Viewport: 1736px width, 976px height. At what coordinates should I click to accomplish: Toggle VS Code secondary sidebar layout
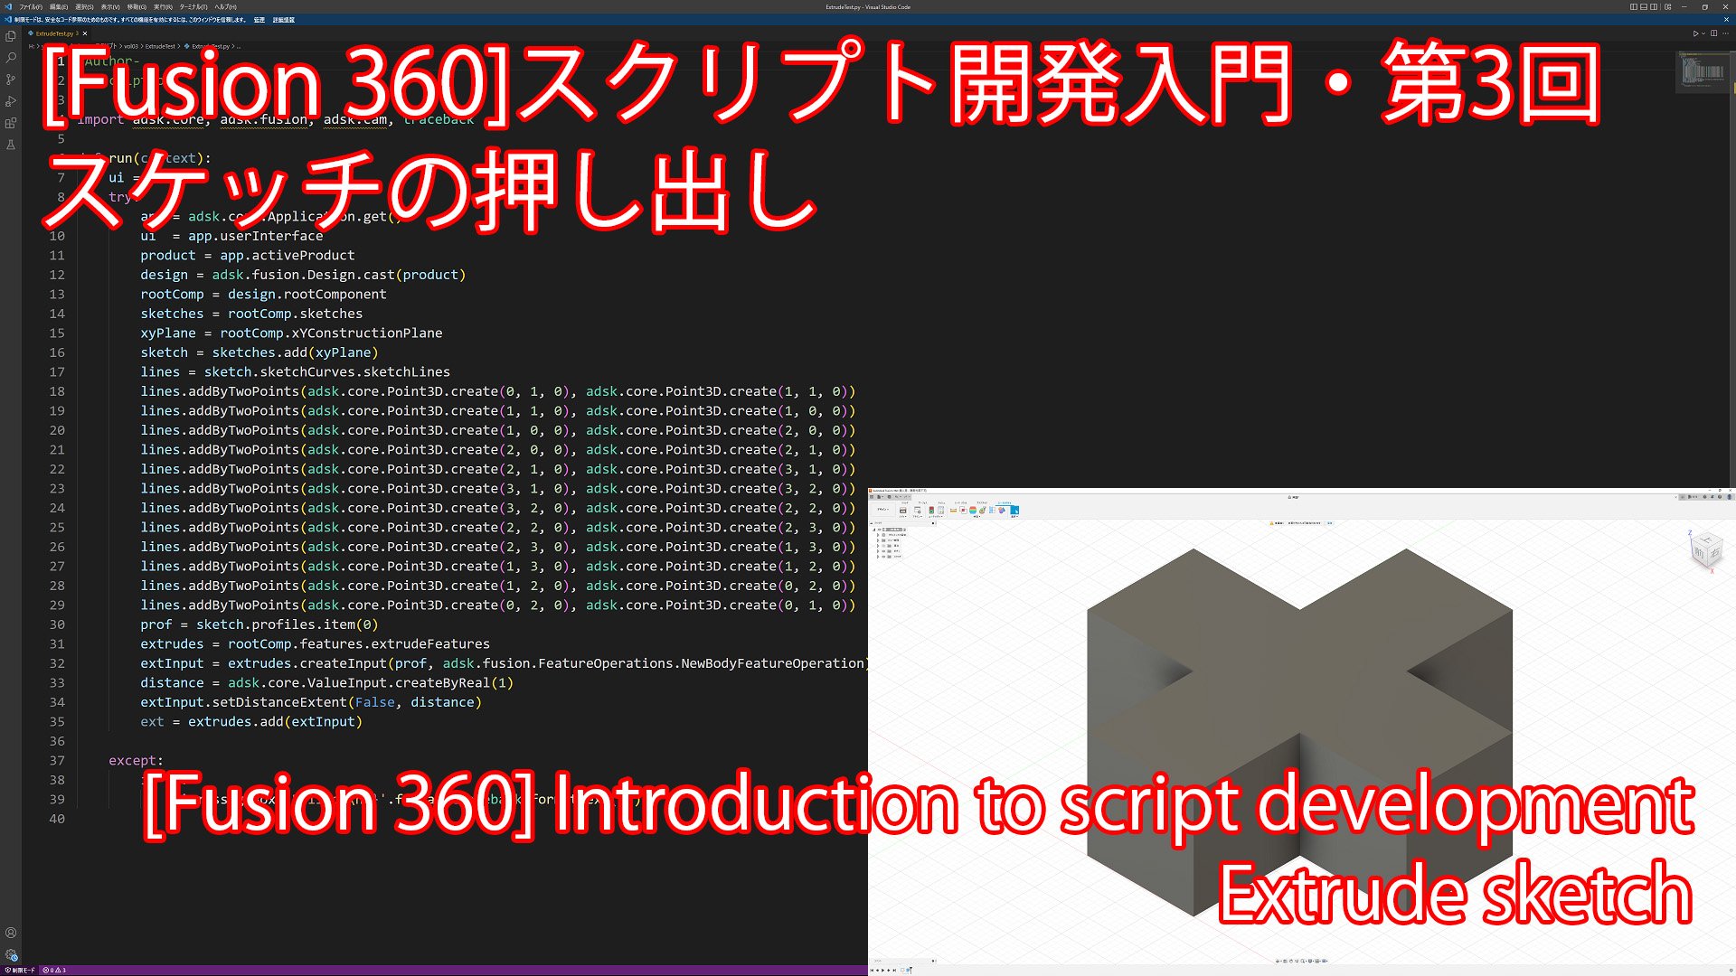click(1654, 6)
